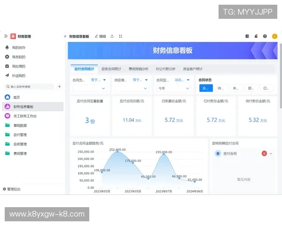282x226 pixels.
Task: Click the 5.32 万元 pending payment value
Action: tap(258, 120)
